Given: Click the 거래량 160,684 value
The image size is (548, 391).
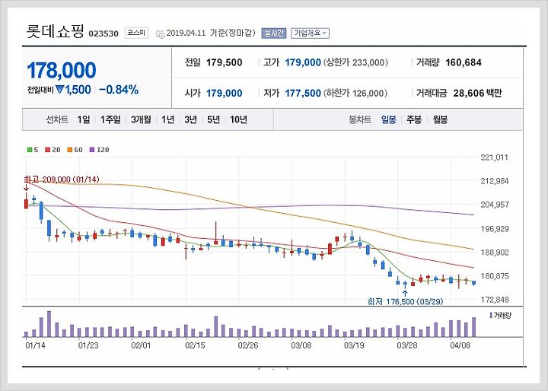Looking at the screenshot, I should pos(464,62).
